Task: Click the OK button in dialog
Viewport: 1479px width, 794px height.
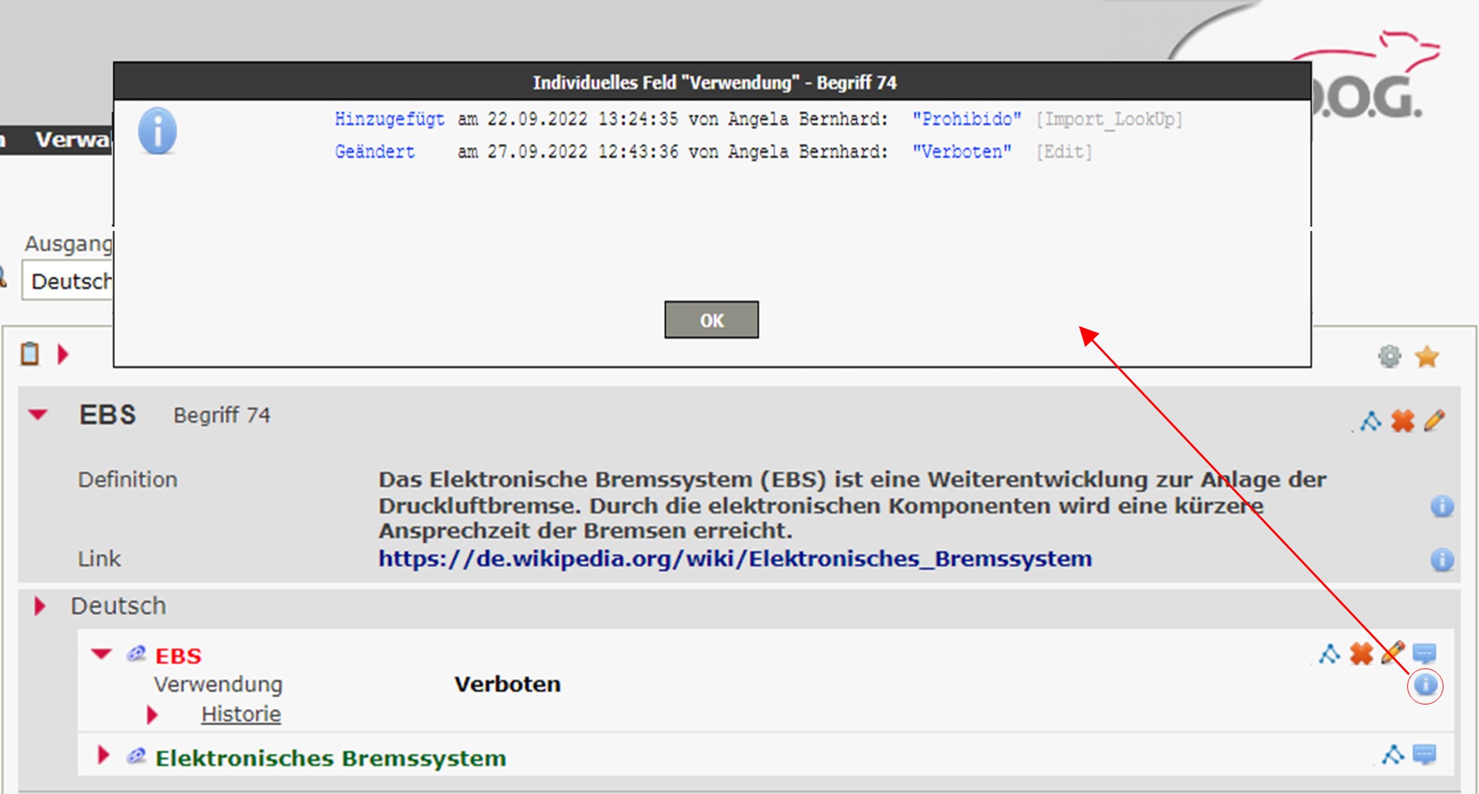Action: (711, 320)
